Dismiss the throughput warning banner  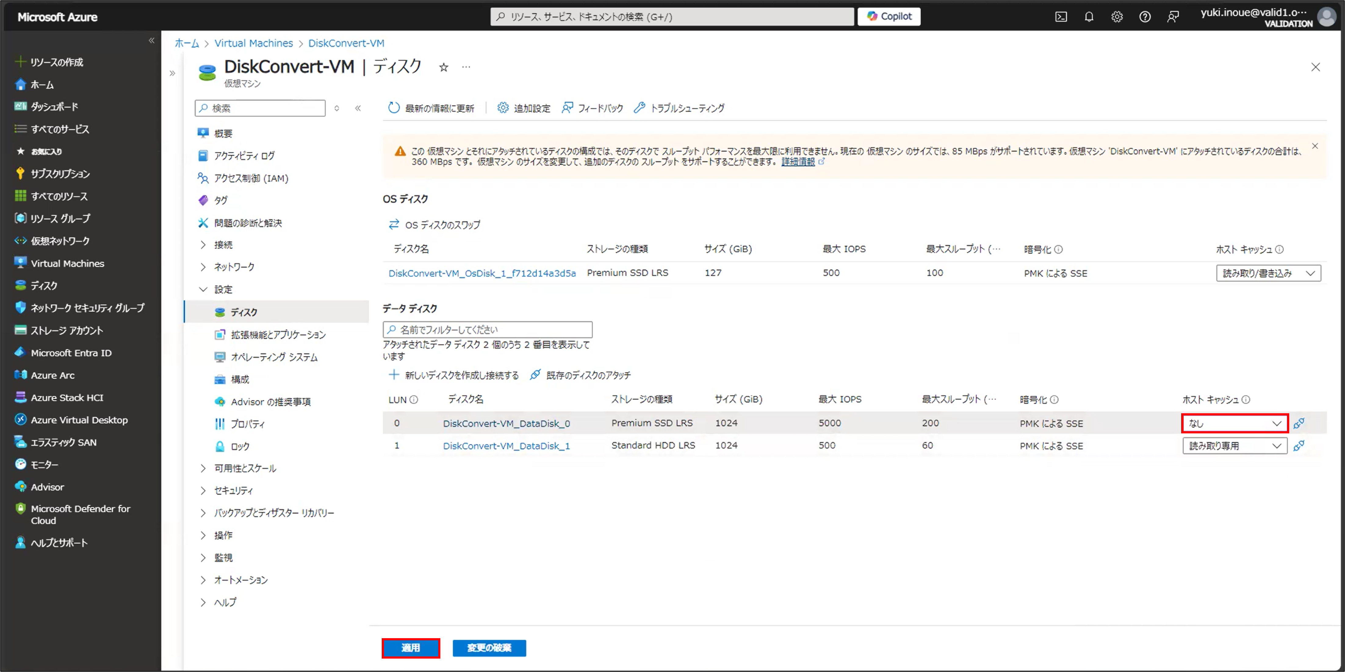[x=1315, y=146]
